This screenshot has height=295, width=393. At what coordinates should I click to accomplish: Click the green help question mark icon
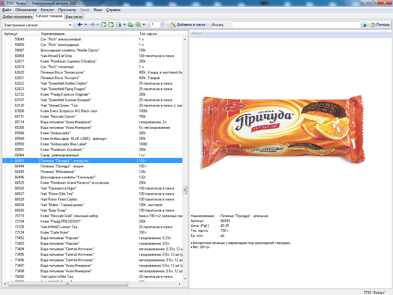point(373,25)
